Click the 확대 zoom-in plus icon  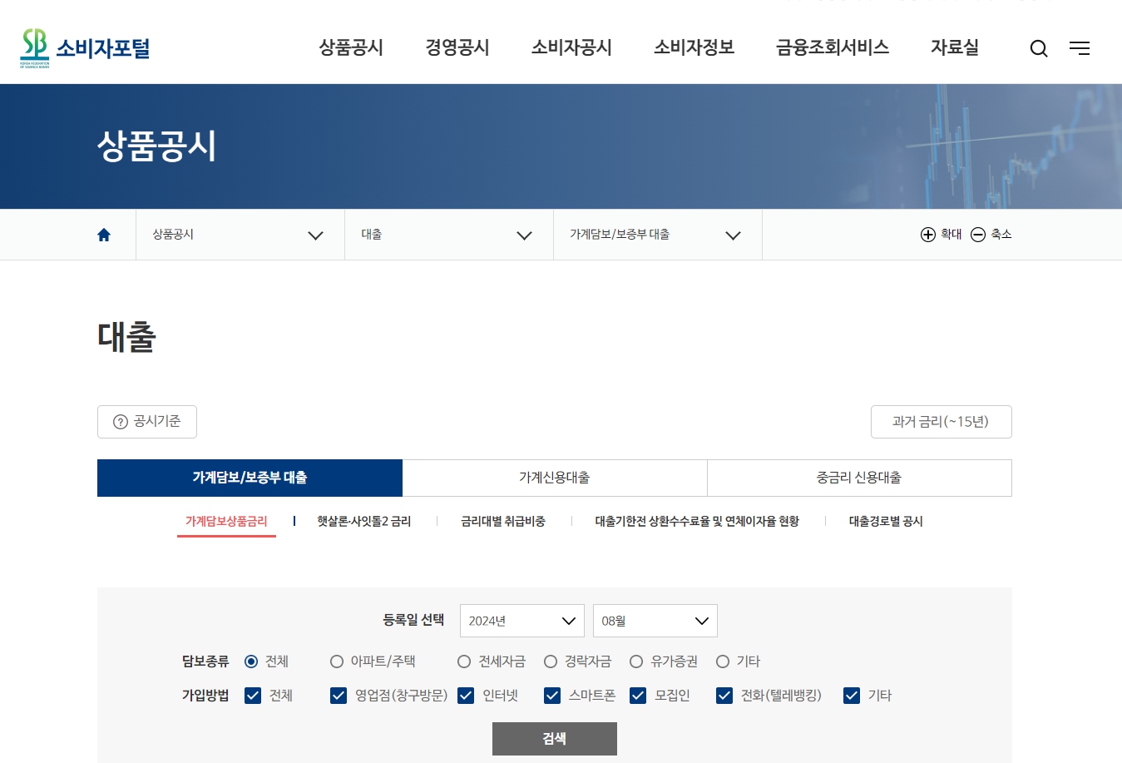click(x=927, y=234)
